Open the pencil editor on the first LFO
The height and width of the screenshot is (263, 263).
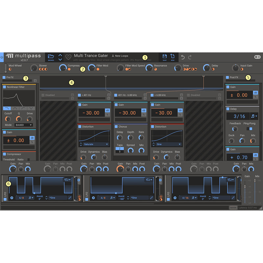[70, 198]
